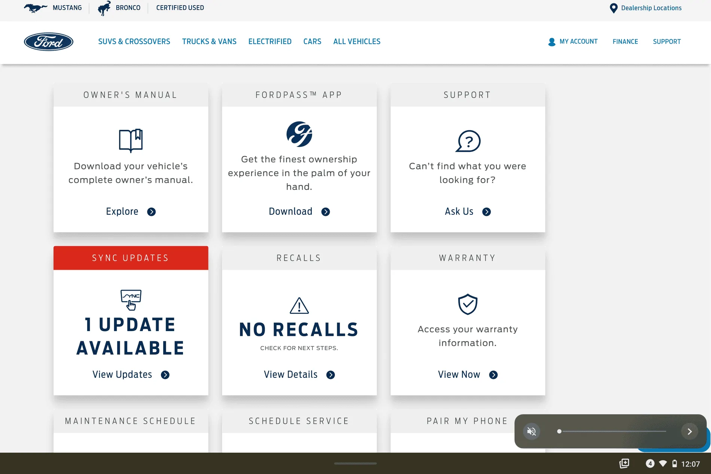Image resolution: width=711 pixels, height=474 pixels.
Task: Click the battery status icon
Action: tap(674, 464)
